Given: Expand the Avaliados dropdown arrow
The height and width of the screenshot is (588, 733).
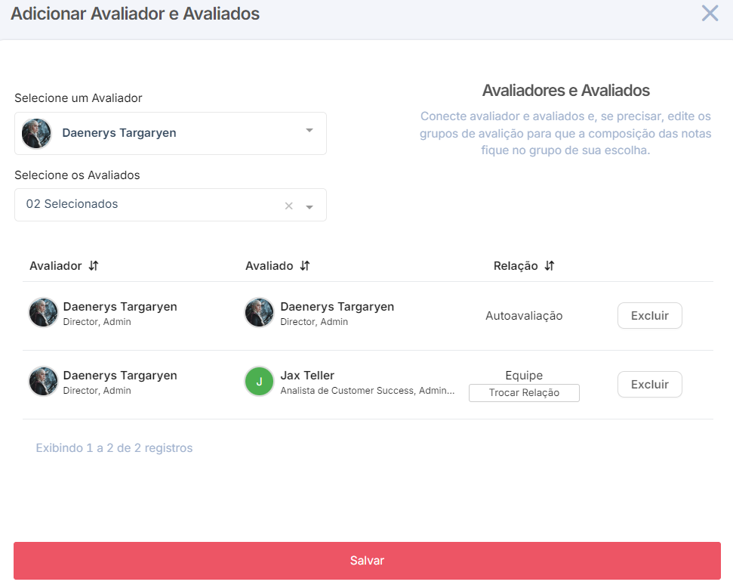Looking at the screenshot, I should tap(310, 207).
